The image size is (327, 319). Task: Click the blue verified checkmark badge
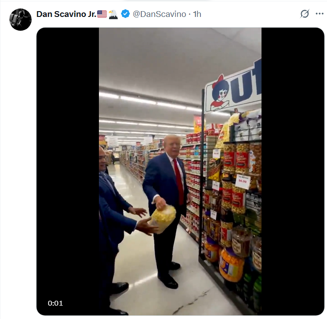[x=125, y=14]
